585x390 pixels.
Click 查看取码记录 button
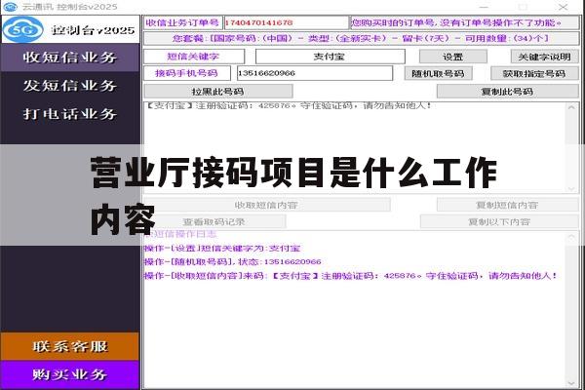click(x=214, y=221)
